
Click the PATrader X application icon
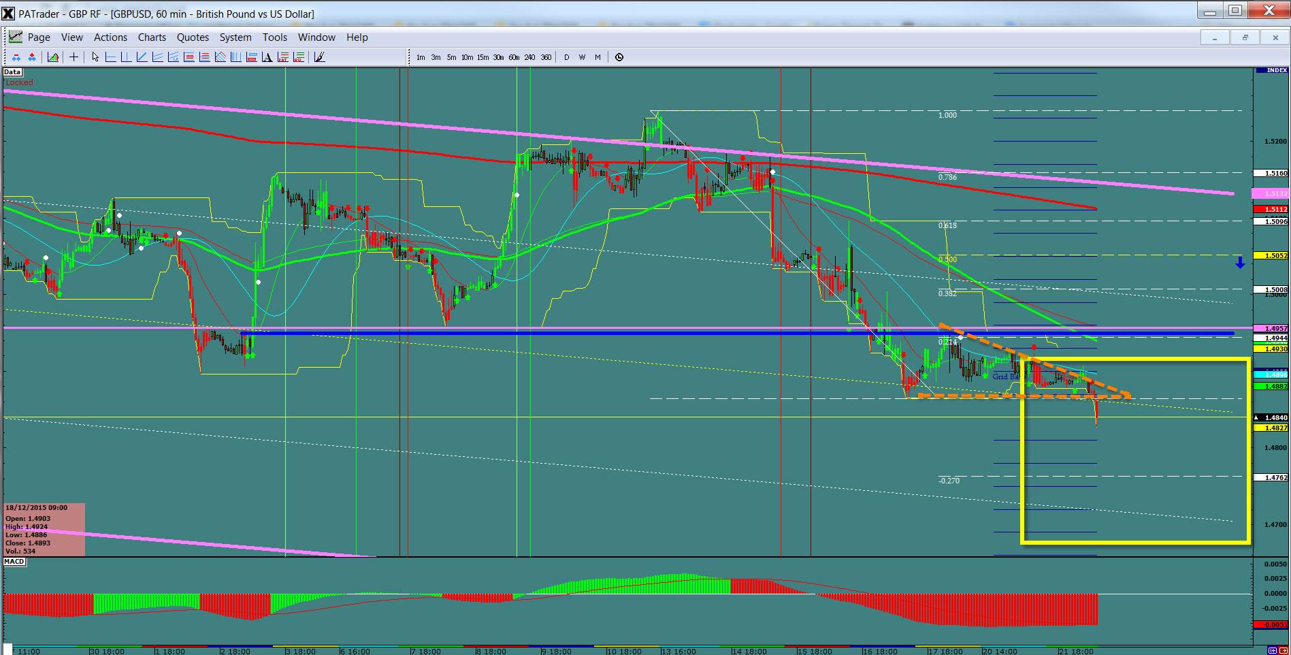click(x=8, y=14)
